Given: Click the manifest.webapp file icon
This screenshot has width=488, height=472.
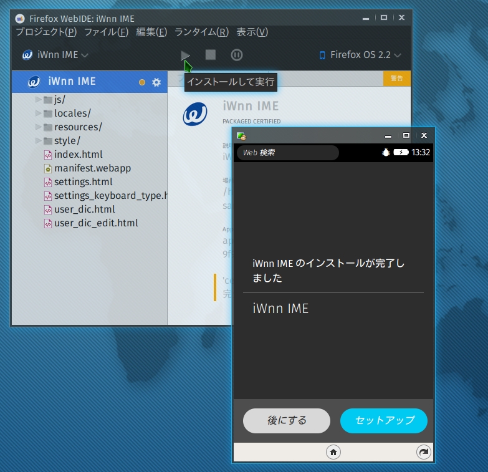Looking at the screenshot, I should [47, 168].
